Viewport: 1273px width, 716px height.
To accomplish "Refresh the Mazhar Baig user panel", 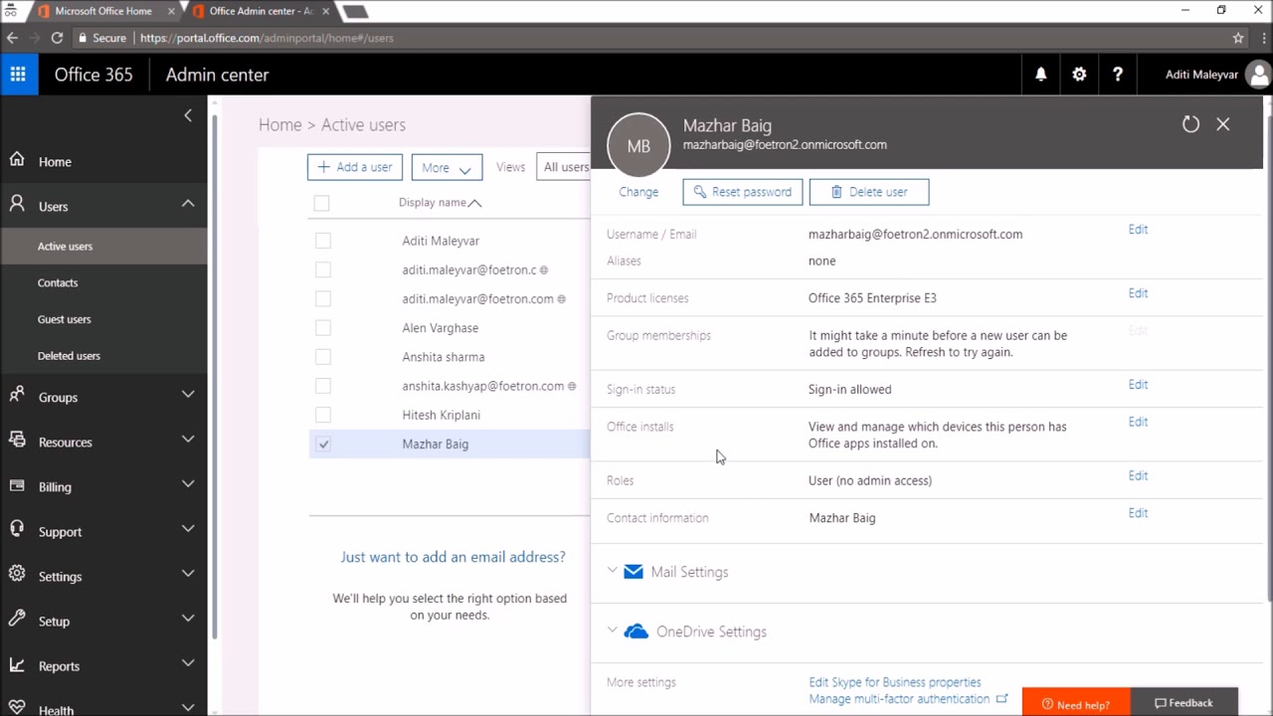I will click(x=1190, y=124).
